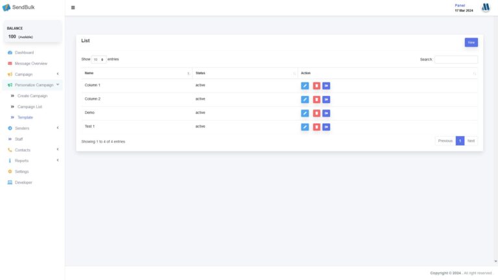
Task: Go to Message Overview page
Action: click(30, 64)
